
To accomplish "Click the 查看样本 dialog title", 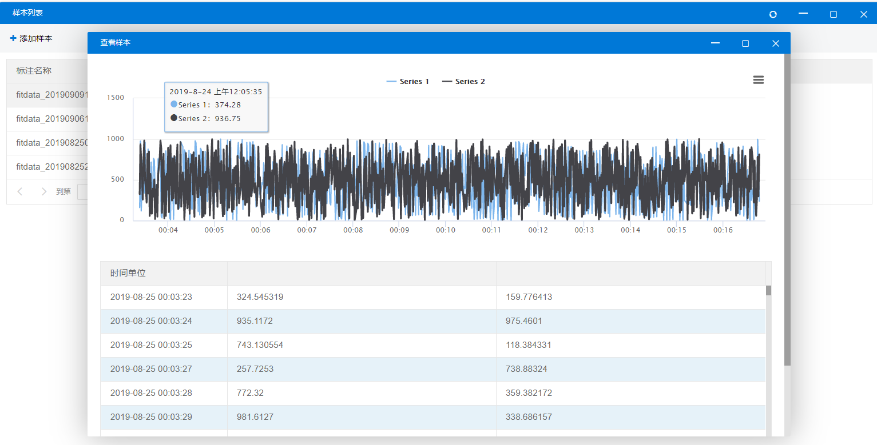I will pos(116,43).
